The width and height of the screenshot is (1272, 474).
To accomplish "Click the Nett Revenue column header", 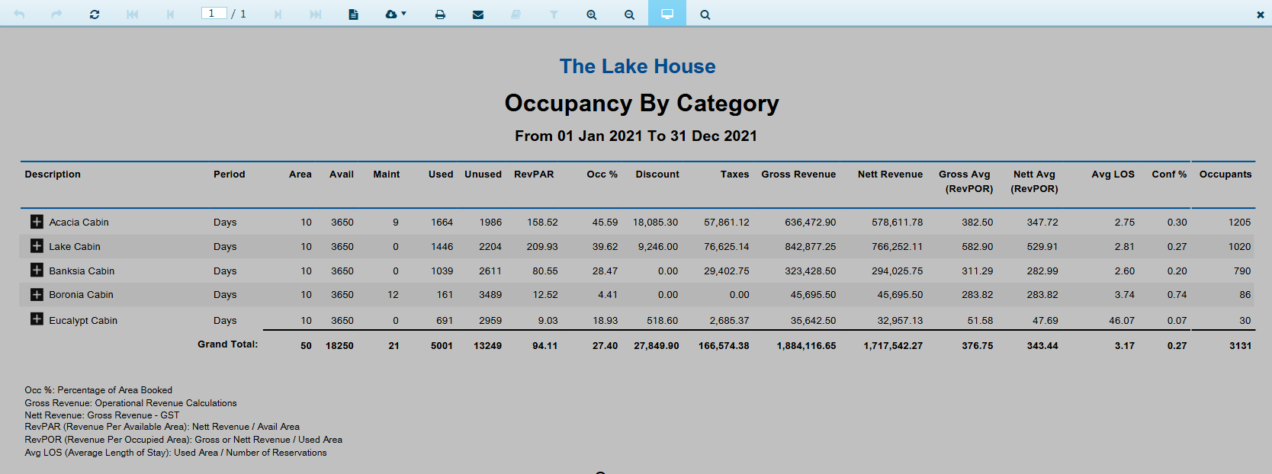I will (x=890, y=175).
